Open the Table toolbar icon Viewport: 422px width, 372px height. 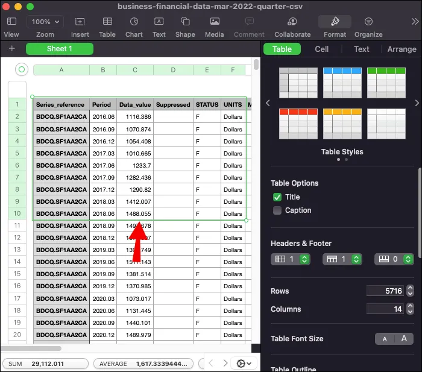pos(107,22)
